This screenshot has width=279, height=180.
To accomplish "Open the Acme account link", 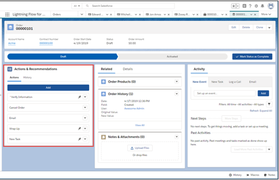I will pyautogui.click(x=12, y=43).
